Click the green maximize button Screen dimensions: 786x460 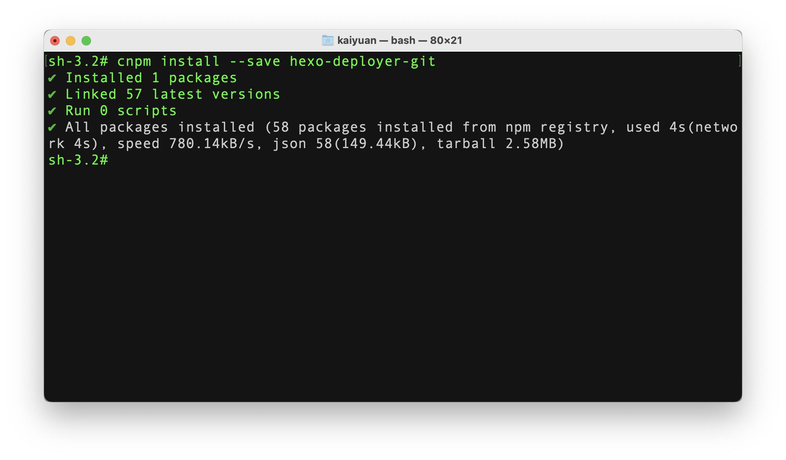pyautogui.click(x=87, y=40)
